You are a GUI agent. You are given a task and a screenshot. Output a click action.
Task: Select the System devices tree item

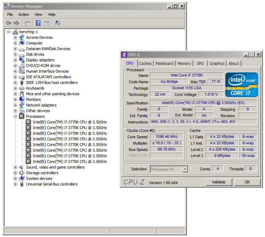(39, 179)
